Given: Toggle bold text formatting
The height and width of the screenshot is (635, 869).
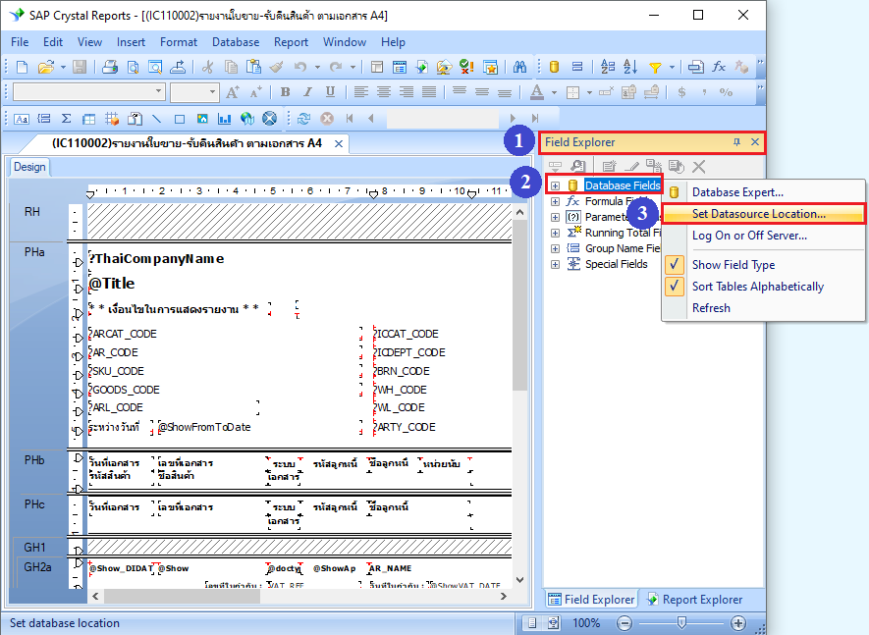Looking at the screenshot, I should (x=285, y=92).
